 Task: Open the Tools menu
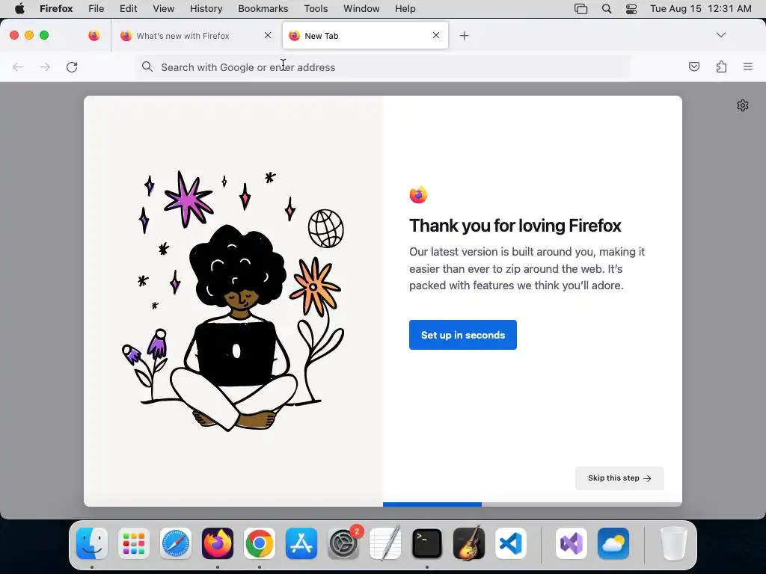click(x=316, y=9)
